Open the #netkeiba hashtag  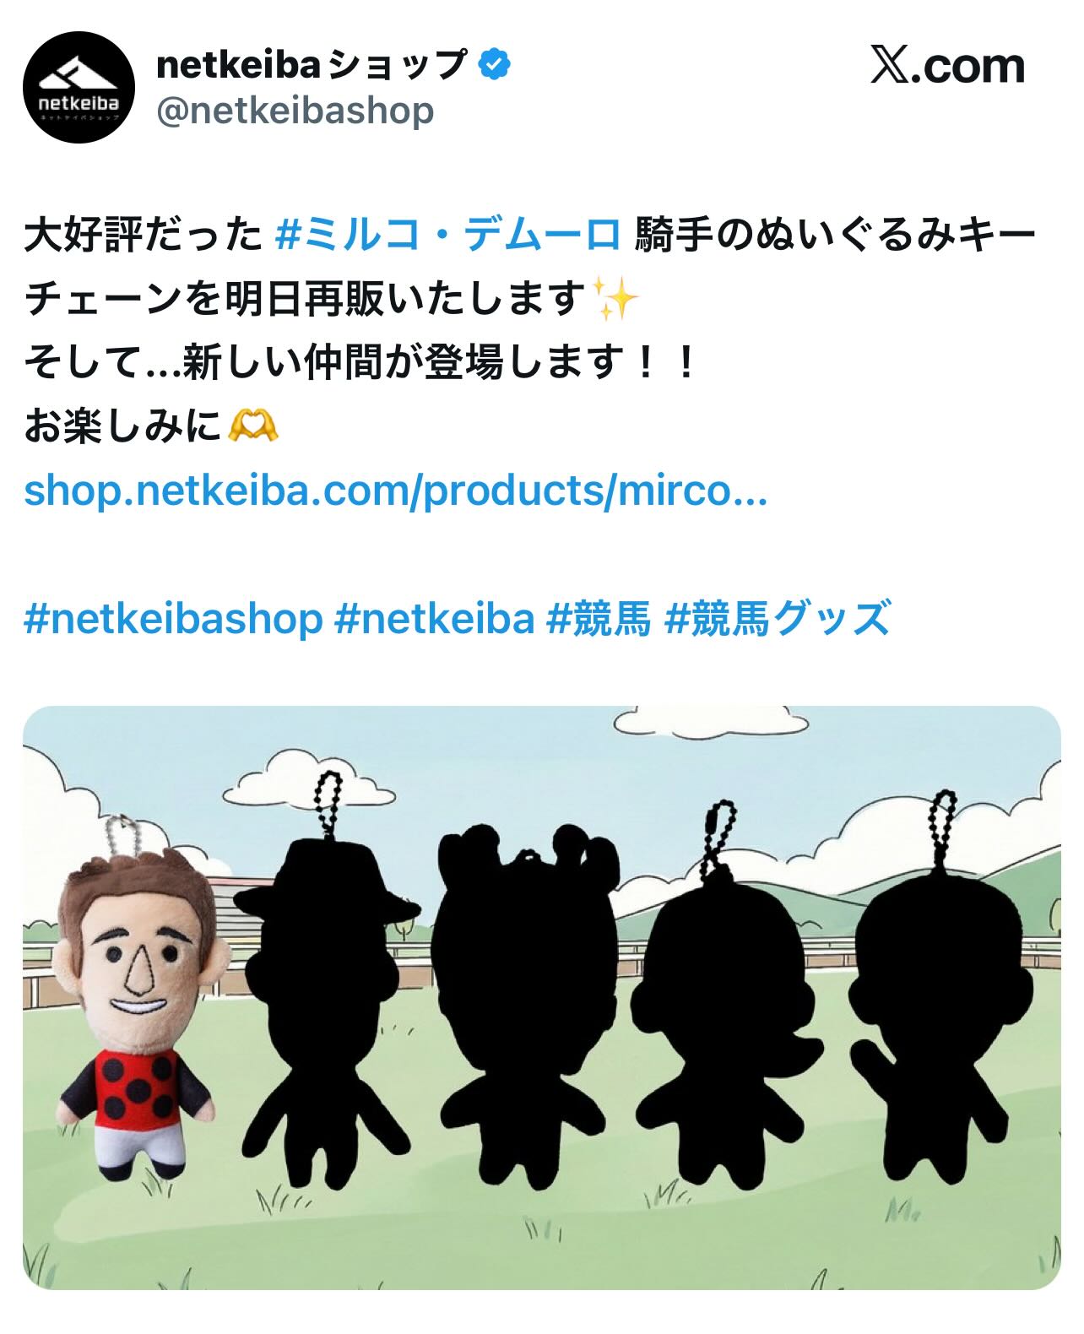(x=435, y=620)
